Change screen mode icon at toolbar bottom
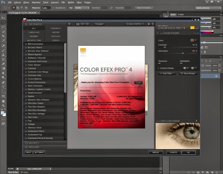The width and height of the screenshot is (223, 174). pos(3,123)
